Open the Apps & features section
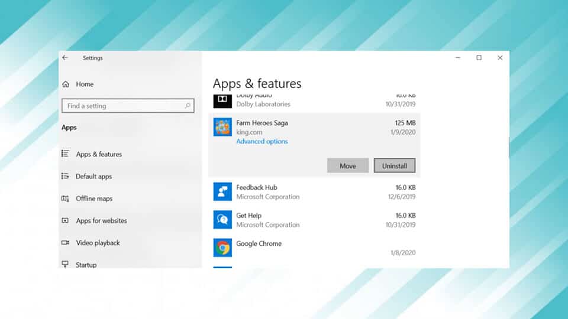This screenshot has width=568, height=319. click(x=99, y=154)
